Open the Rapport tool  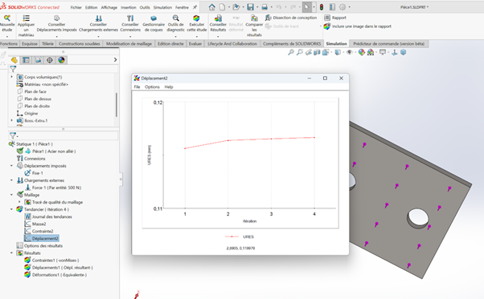point(335,18)
